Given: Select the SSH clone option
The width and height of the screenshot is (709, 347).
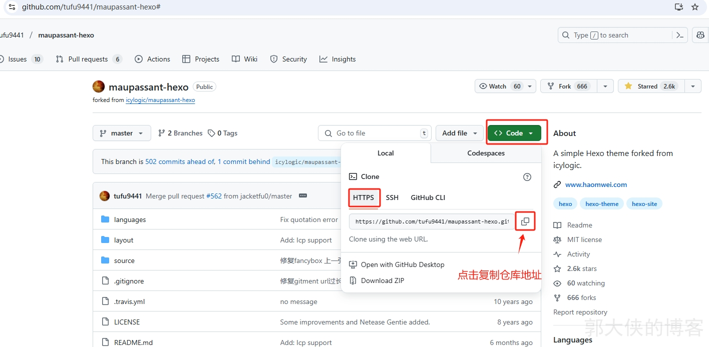Looking at the screenshot, I should [392, 197].
